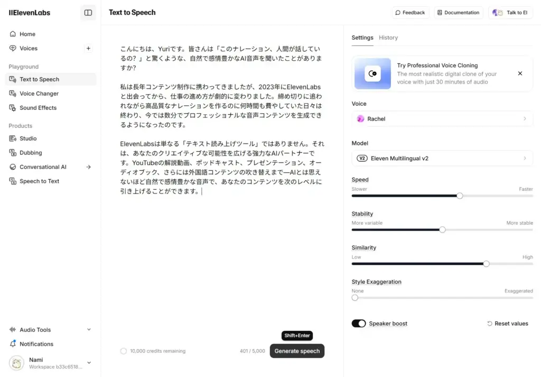Screen dimensions: 541x377
Task: Click the Generate speech button
Action: click(297, 351)
